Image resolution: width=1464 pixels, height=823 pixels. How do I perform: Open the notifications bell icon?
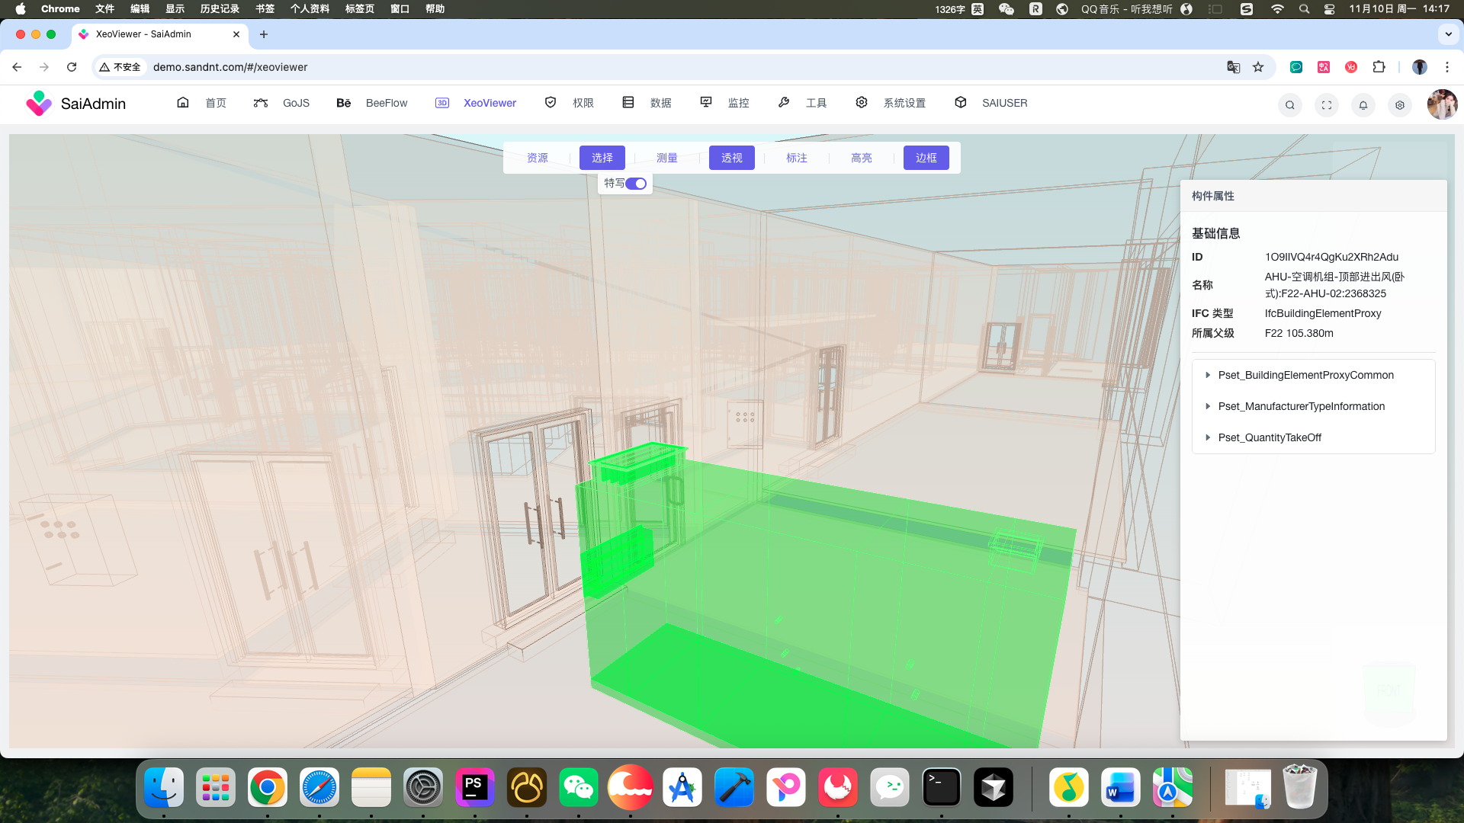click(x=1363, y=105)
